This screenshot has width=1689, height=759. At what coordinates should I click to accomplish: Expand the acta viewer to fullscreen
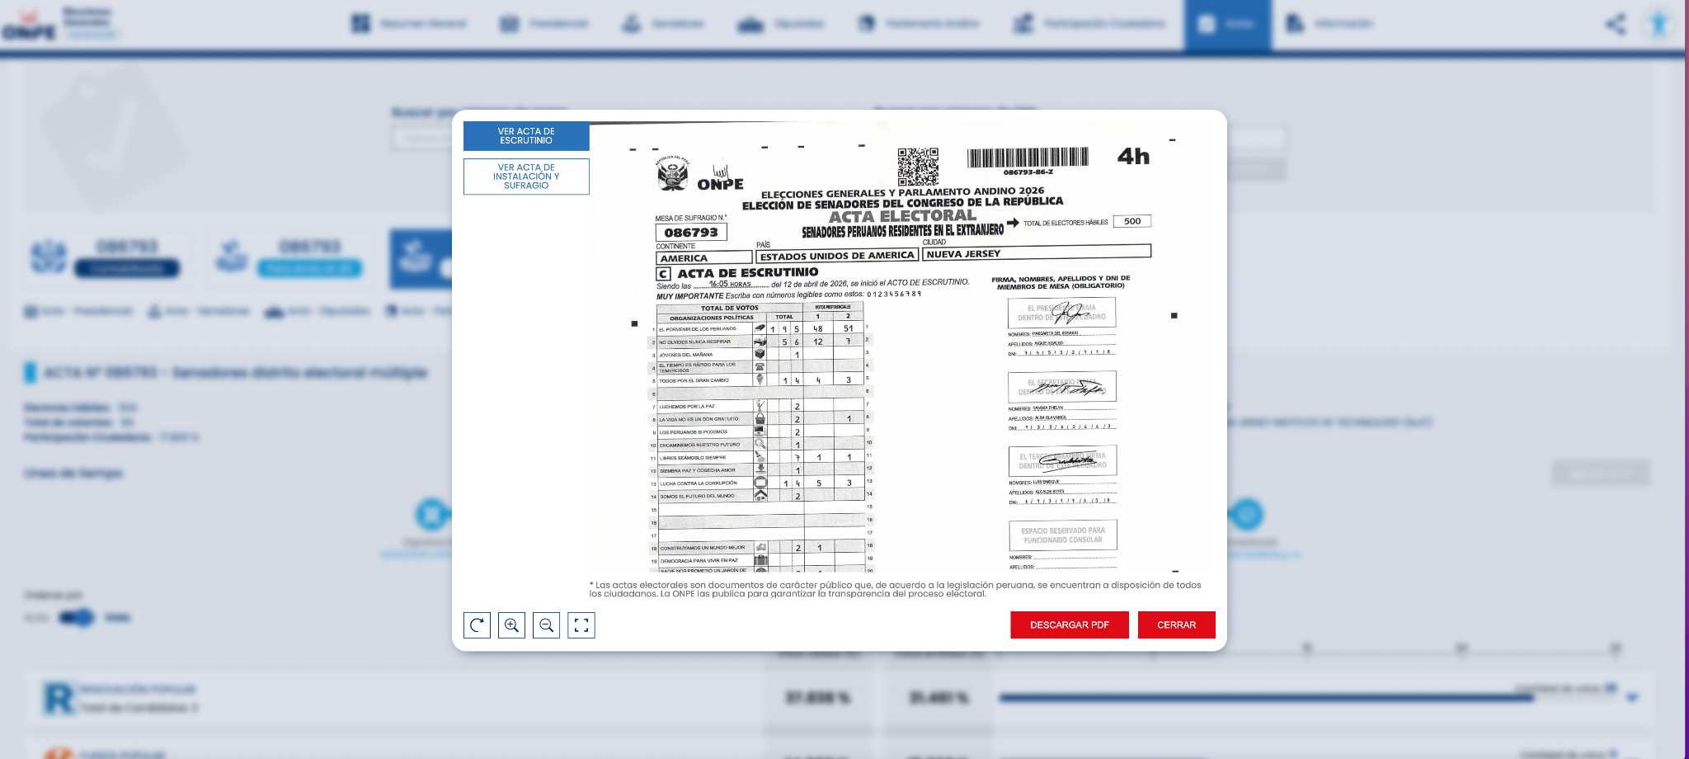click(x=581, y=625)
